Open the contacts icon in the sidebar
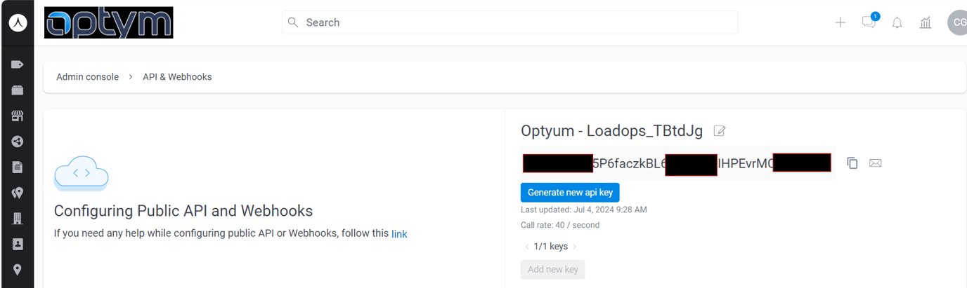This screenshot has width=967, height=288. coord(18,244)
